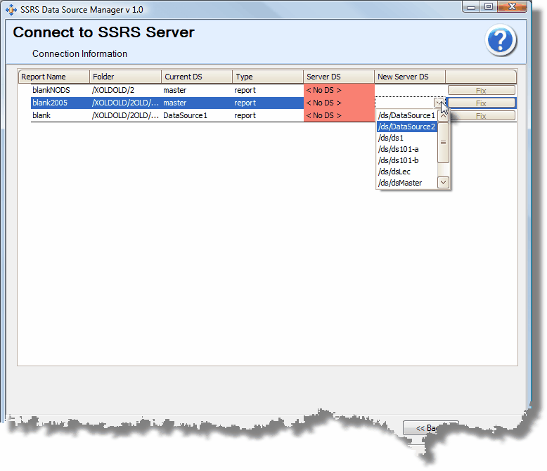Image resolution: width=547 pixels, height=471 pixels.
Task: Sort by the Type column header
Action: (x=268, y=77)
